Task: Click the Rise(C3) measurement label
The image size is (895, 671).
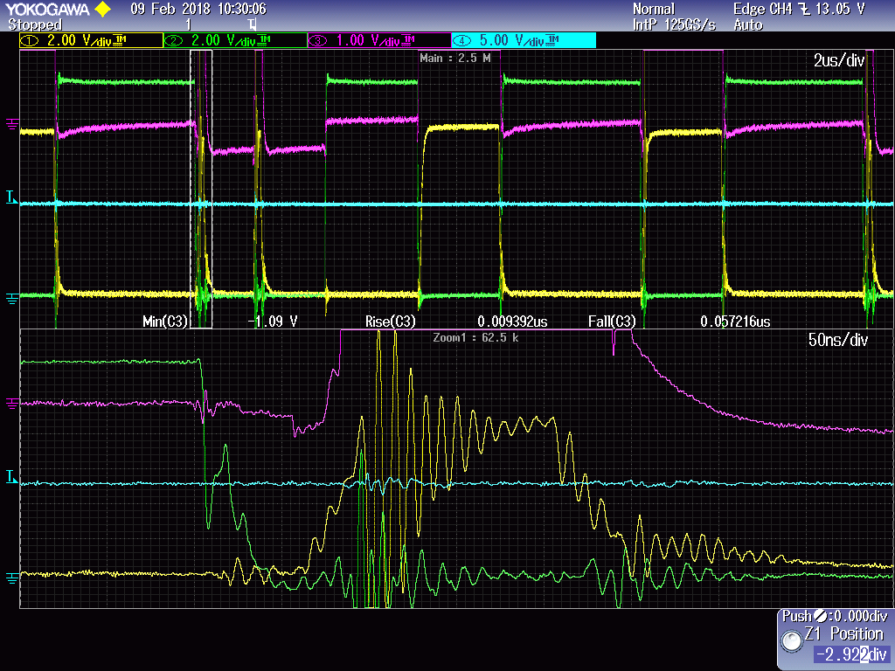Action: (x=391, y=322)
